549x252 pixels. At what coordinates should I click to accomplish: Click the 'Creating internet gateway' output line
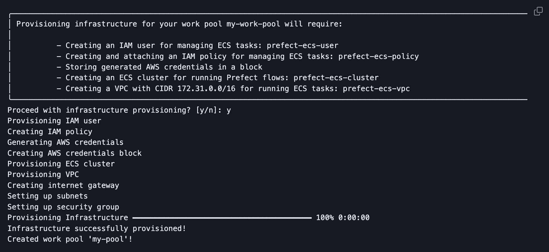click(63, 185)
